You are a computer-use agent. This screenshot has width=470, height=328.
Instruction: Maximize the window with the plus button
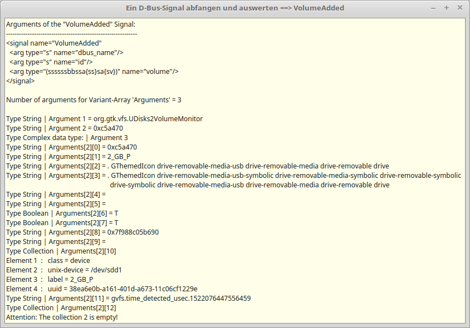(x=447, y=8)
